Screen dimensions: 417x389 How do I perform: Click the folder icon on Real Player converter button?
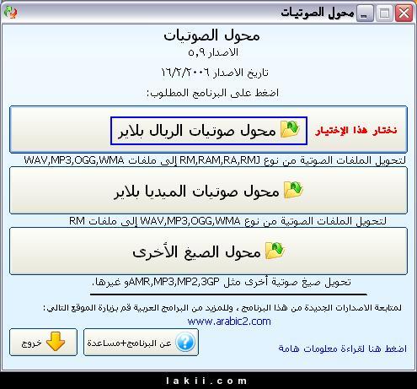pyautogui.click(x=291, y=129)
